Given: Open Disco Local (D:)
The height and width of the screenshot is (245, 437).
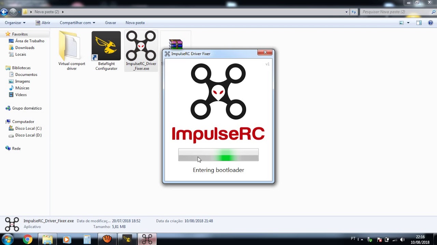Looking at the screenshot, I should point(28,135).
